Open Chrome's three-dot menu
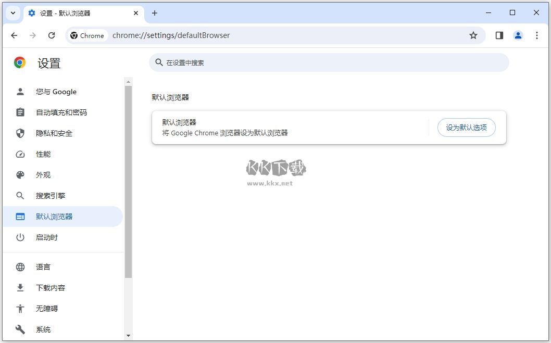Screen dimensions: 551x343 (x=537, y=35)
